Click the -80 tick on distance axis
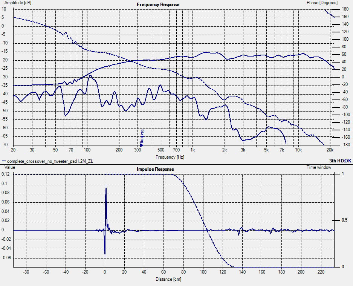The height and width of the screenshot is (286, 353). pos(26,272)
